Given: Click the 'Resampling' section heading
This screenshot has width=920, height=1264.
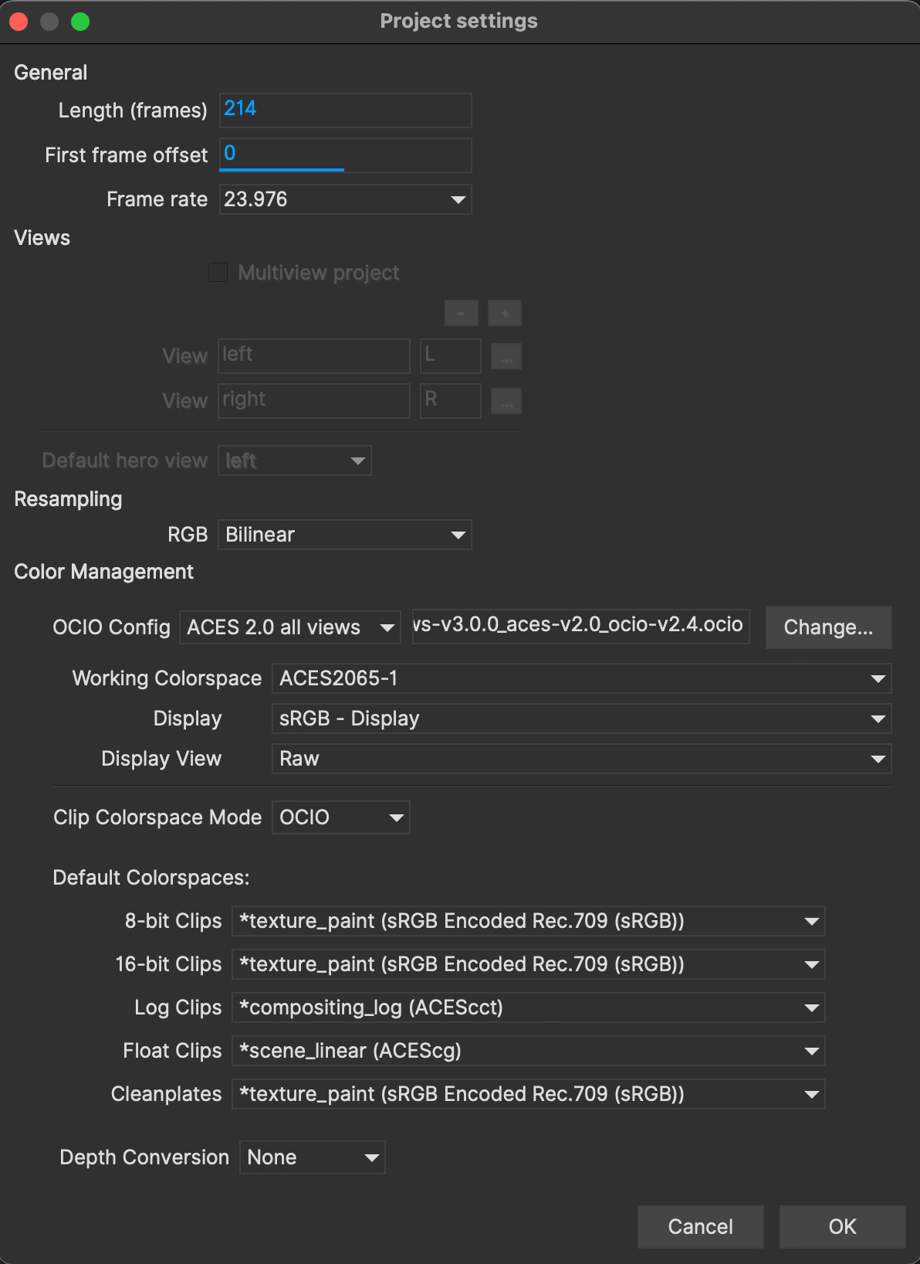Looking at the screenshot, I should [68, 499].
